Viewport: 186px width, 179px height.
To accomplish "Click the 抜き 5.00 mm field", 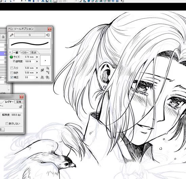I will 29,73.
